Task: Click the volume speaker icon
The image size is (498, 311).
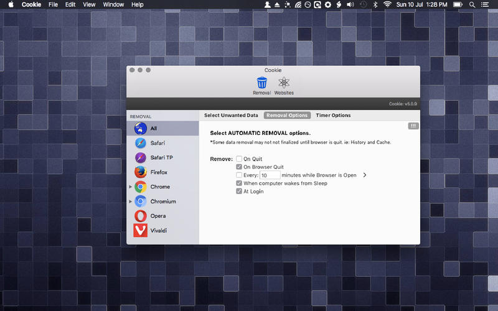Action: pyautogui.click(x=350, y=4)
